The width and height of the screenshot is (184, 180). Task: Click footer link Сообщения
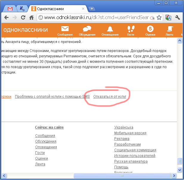(x=45, y=136)
